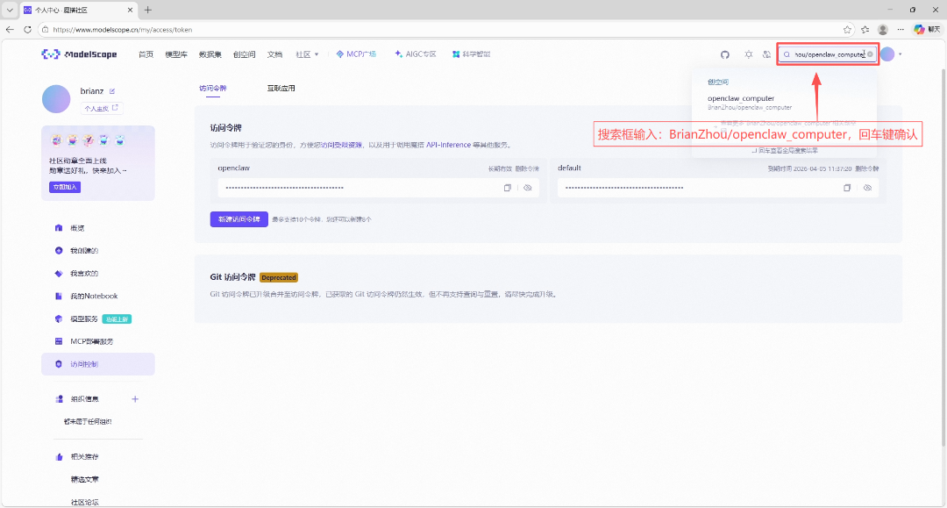Switch to the 互联应用 tab

click(x=281, y=89)
